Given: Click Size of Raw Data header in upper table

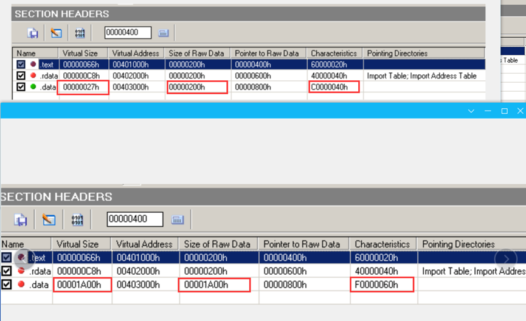Looking at the screenshot, I should click(x=197, y=53).
